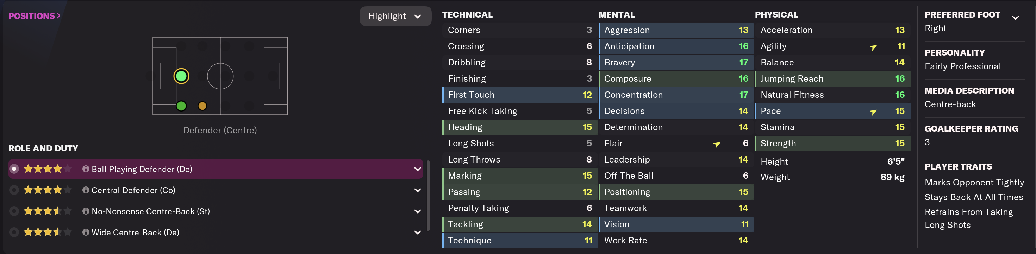Click the orange position dot on pitch
1036x254 pixels.
point(202,106)
